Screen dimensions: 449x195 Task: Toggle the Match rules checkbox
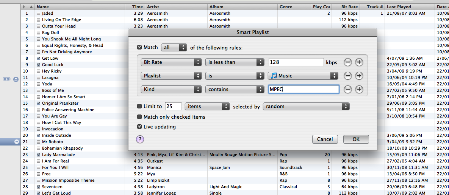point(140,47)
